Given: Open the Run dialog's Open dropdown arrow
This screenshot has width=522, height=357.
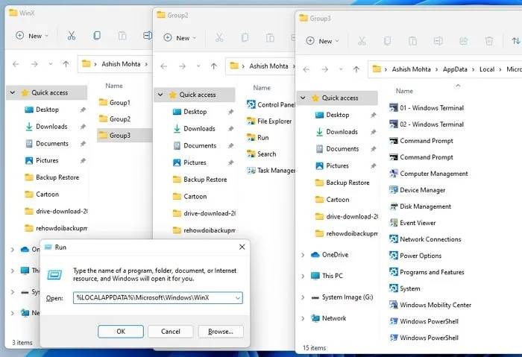Looking at the screenshot, I should 237,298.
